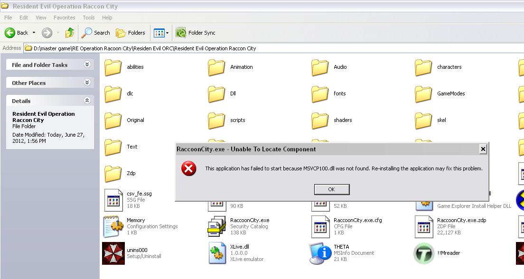This screenshot has width=524, height=279.
Task: Open the Views dropdown button
Action: 161,33
